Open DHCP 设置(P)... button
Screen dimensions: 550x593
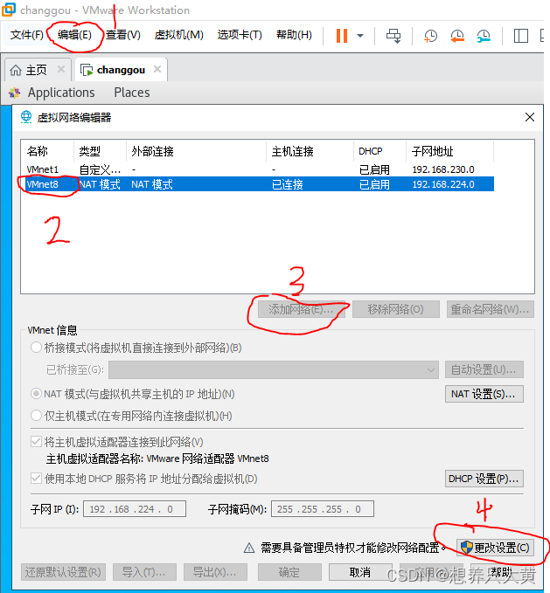click(x=484, y=479)
